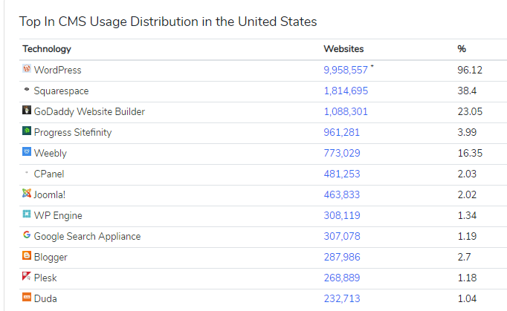Open Joomla! website count 463,833

coord(341,194)
